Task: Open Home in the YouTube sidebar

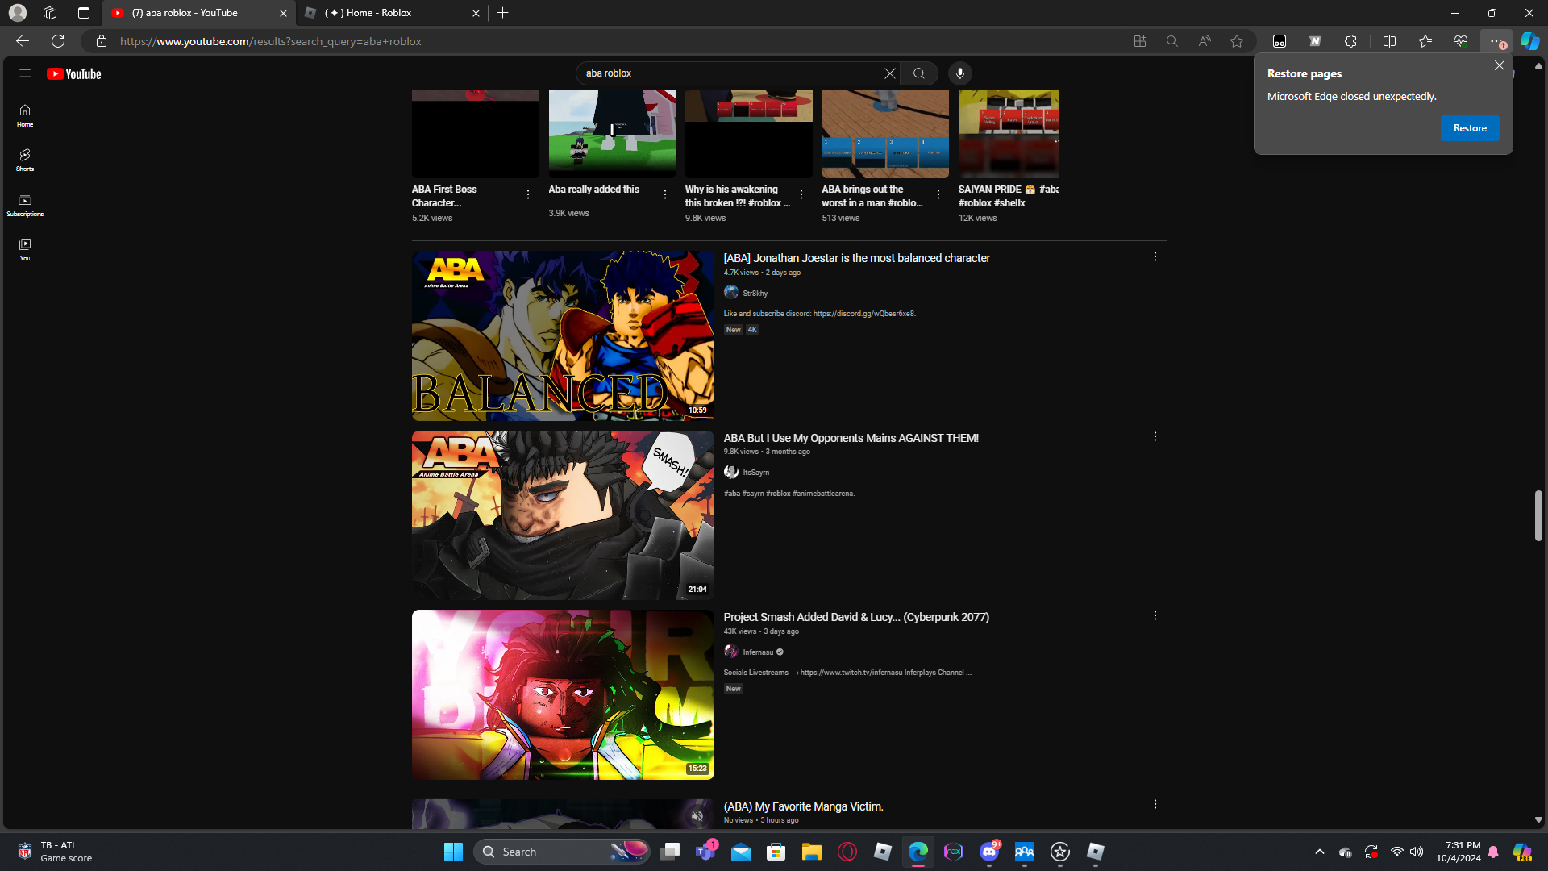Action: 25,115
